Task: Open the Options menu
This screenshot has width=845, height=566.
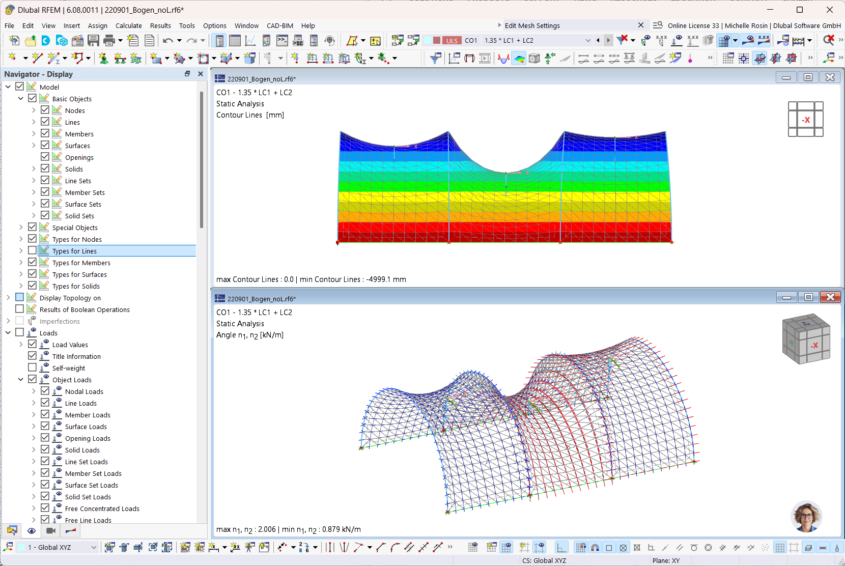Action: pos(215,25)
